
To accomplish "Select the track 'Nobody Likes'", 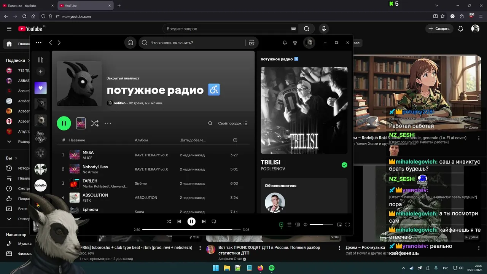I will point(95,167).
